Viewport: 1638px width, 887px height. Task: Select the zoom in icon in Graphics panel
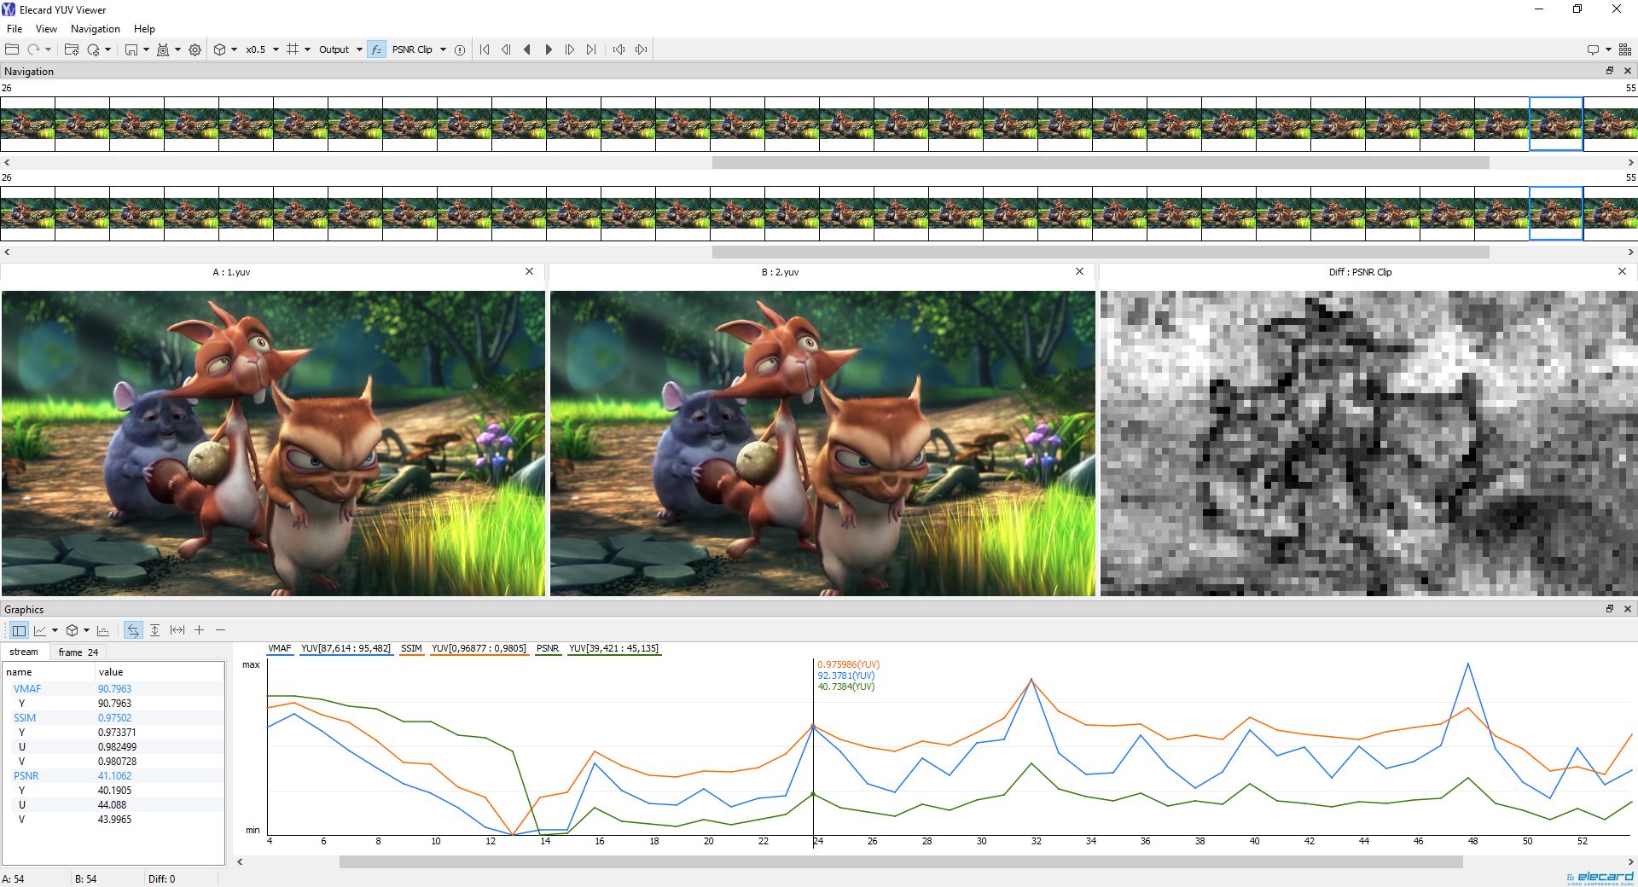click(199, 630)
